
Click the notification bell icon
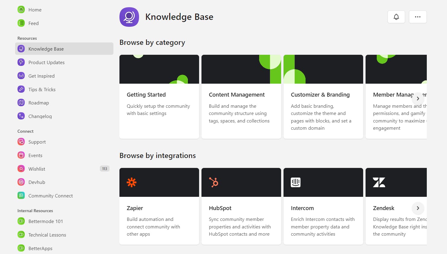396,17
